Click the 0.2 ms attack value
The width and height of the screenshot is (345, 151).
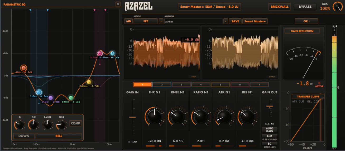(224, 141)
